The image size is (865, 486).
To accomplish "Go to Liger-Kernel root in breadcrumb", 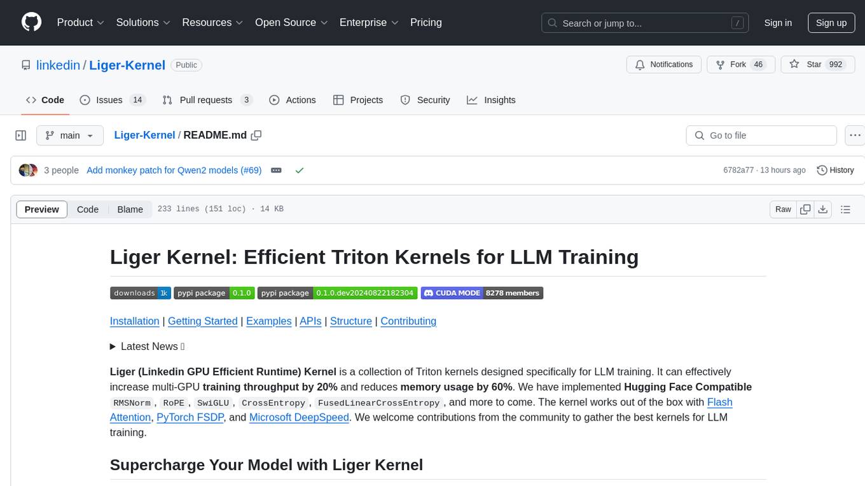I will [144, 135].
